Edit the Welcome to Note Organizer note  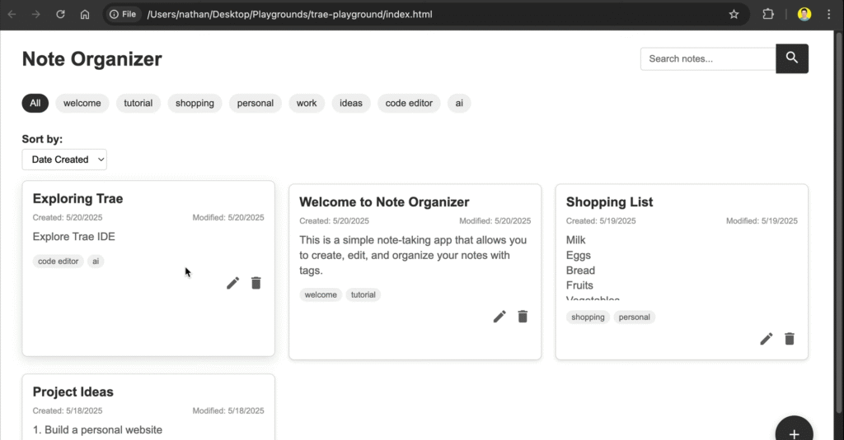499,317
